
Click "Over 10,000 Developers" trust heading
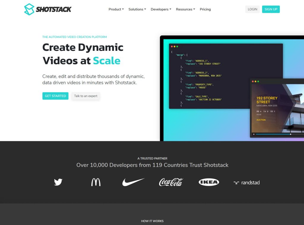(x=152, y=165)
